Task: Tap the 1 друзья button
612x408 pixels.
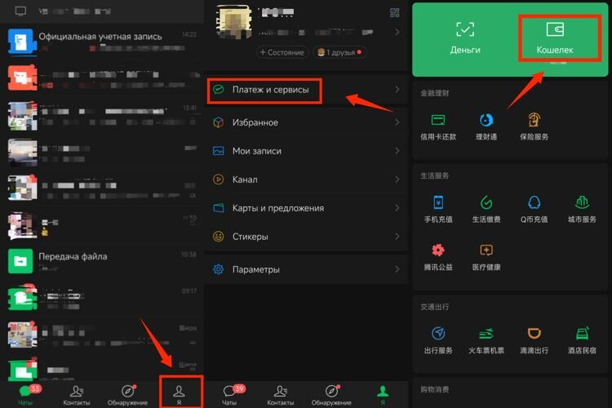Action: coord(339,52)
